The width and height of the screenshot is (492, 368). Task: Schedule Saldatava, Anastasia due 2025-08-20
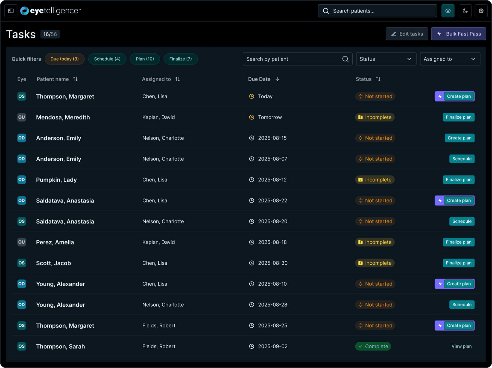(x=462, y=221)
